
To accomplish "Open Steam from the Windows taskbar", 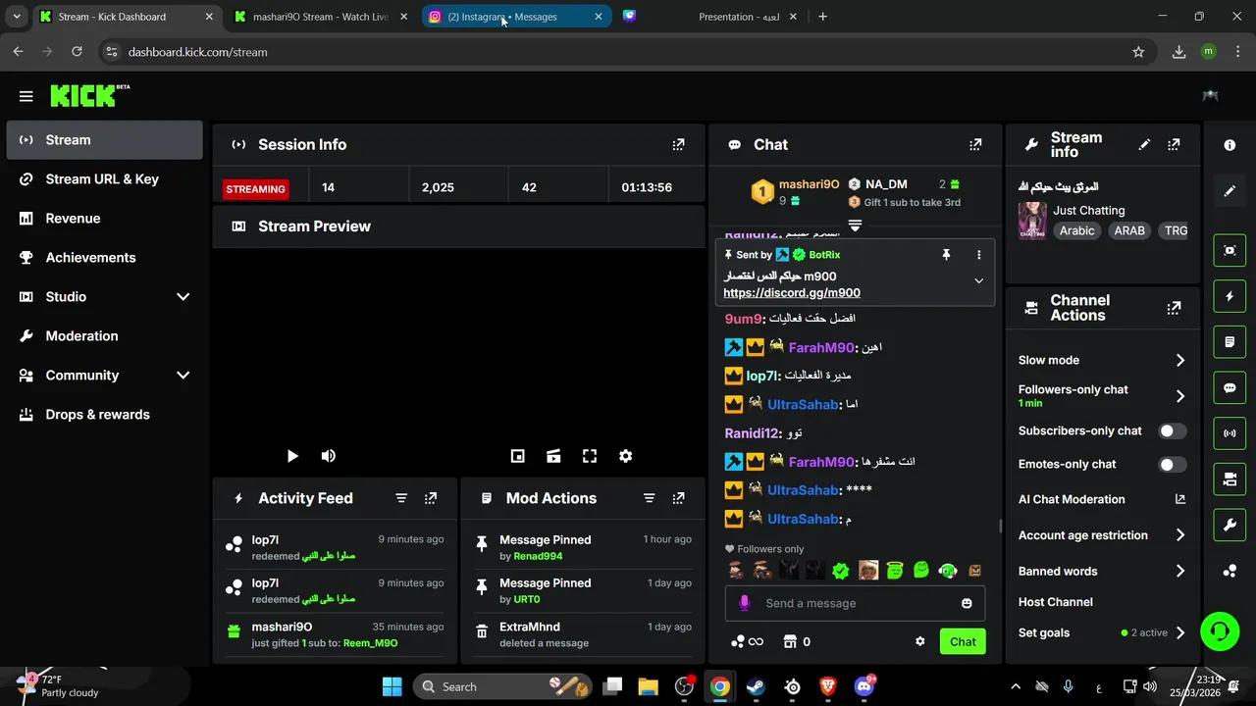I will tap(756, 686).
